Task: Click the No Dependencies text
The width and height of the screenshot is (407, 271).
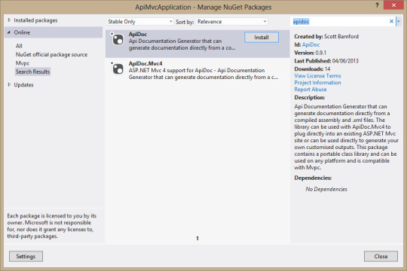Action: pyautogui.click(x=326, y=189)
